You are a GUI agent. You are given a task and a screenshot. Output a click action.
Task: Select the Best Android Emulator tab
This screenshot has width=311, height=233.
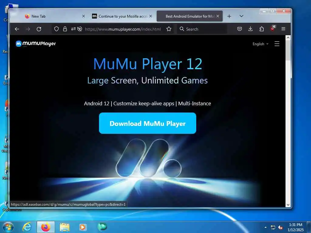point(190,16)
